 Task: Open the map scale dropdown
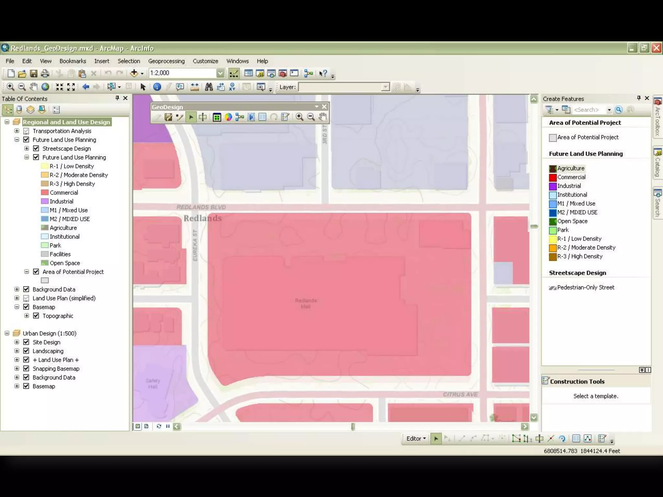(220, 73)
